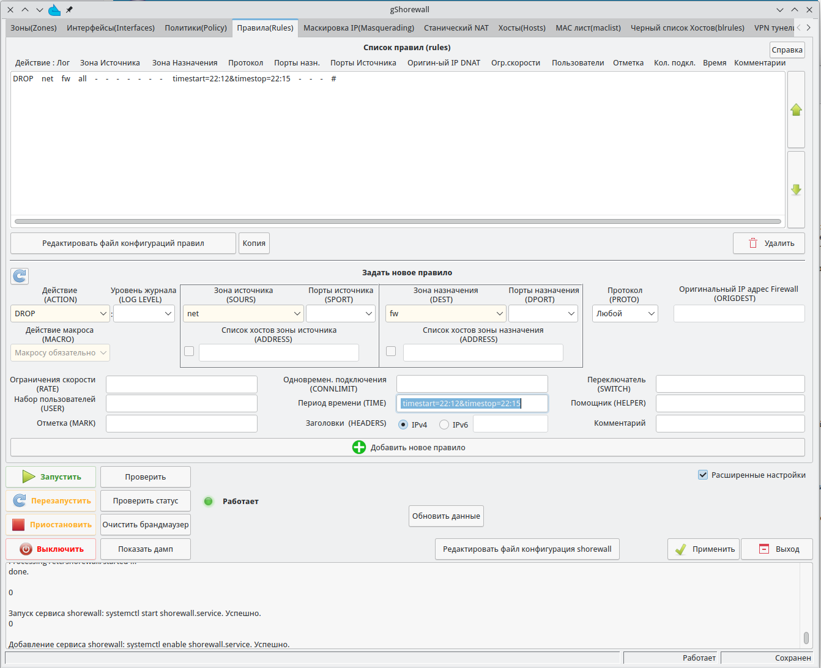Click the red power Выключить button
This screenshot has height=668, width=821.
point(51,549)
